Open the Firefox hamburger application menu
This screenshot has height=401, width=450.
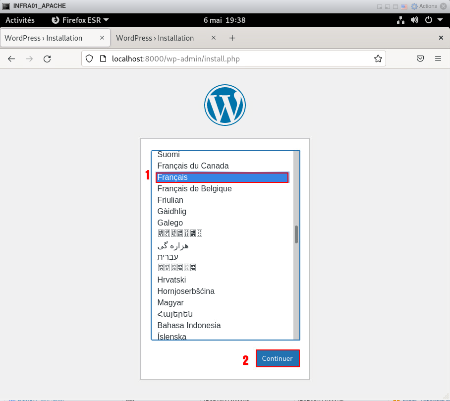coord(438,58)
